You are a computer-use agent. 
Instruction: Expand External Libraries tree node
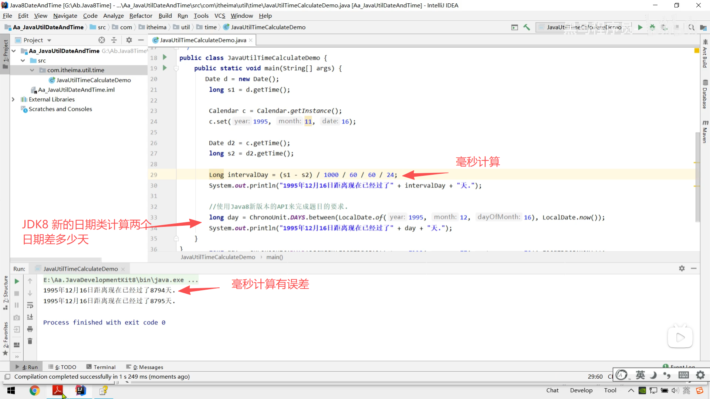pos(13,99)
